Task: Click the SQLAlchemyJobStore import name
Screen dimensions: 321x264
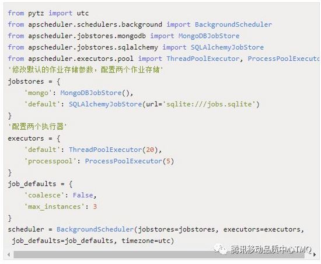Action: pyautogui.click(x=227, y=47)
